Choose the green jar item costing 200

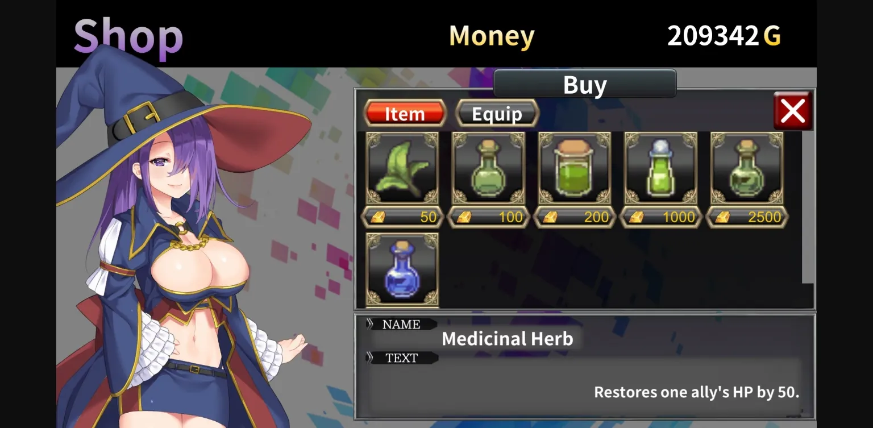(575, 168)
